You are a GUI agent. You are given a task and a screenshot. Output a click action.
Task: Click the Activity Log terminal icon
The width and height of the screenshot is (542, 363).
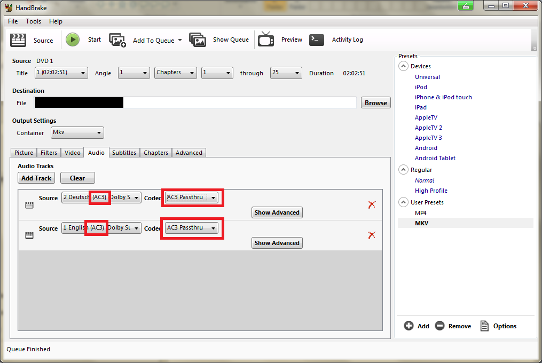click(x=317, y=40)
